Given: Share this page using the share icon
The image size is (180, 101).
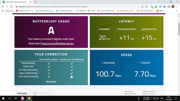Looking at the screenshot, I should pos(142,7).
